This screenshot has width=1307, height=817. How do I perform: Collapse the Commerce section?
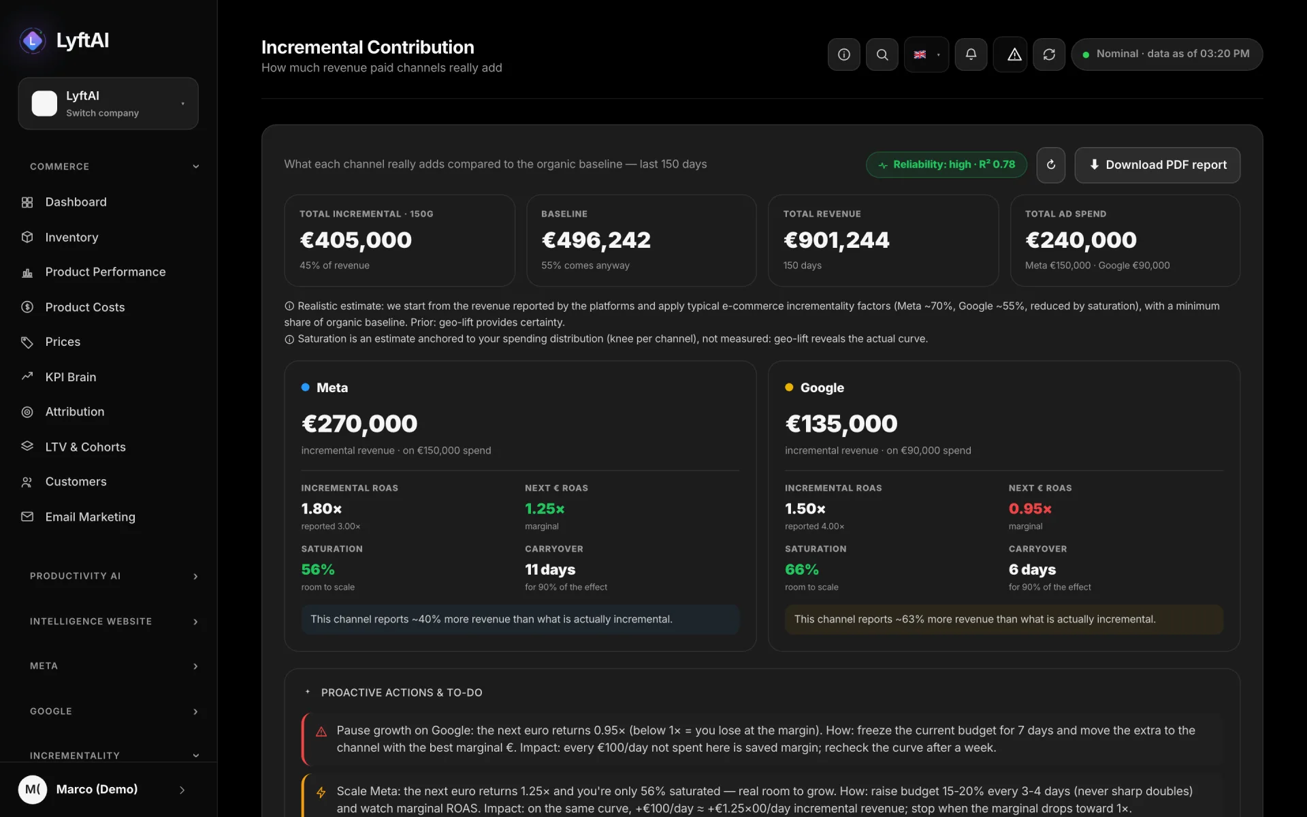coord(113,167)
